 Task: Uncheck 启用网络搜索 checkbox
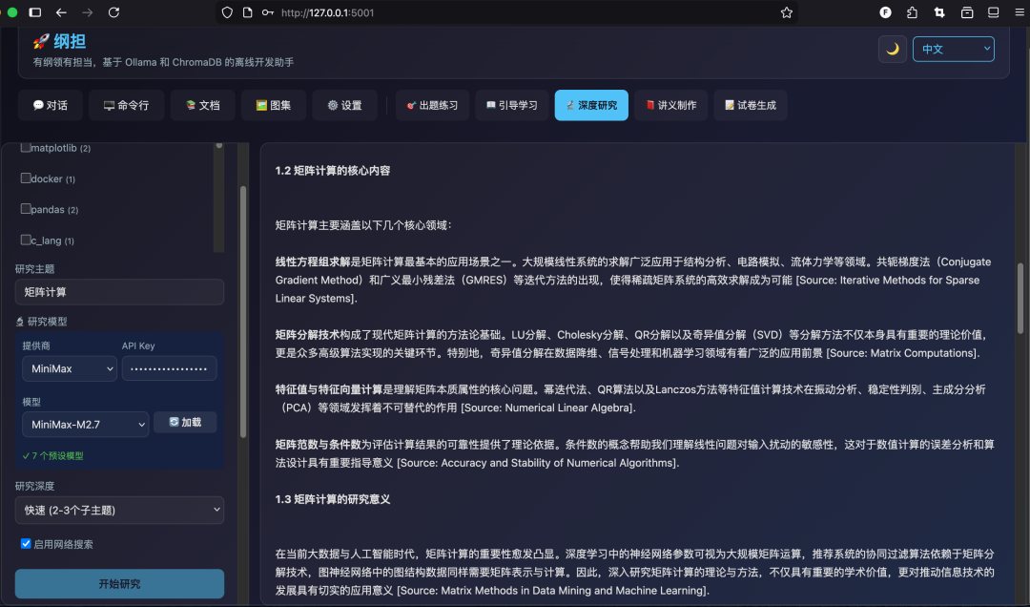(x=26, y=544)
